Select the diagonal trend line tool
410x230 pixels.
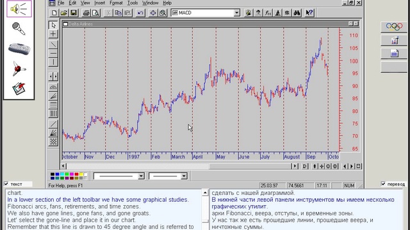coord(53,45)
